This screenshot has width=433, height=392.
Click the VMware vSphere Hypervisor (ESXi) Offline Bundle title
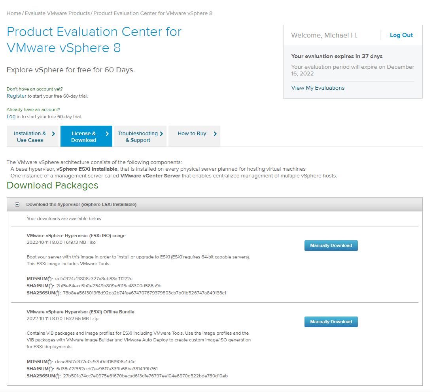click(80, 312)
